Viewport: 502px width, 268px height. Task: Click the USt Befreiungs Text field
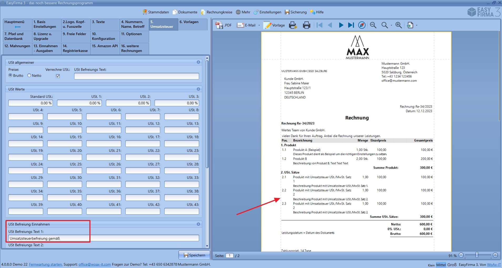pos(136,76)
